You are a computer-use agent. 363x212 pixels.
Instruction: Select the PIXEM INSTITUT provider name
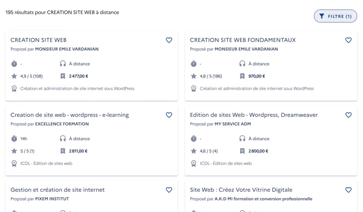pyautogui.click(x=52, y=199)
